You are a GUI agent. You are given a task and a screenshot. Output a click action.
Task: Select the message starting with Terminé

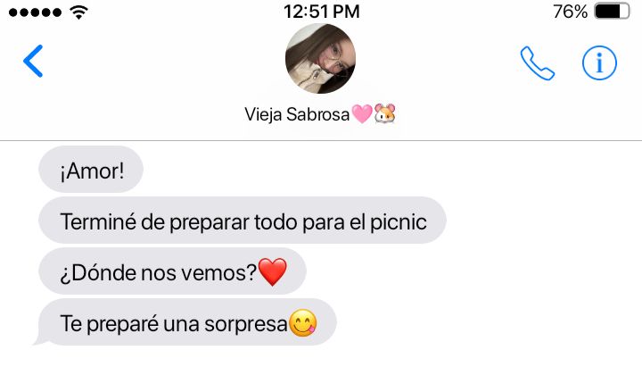click(x=243, y=221)
